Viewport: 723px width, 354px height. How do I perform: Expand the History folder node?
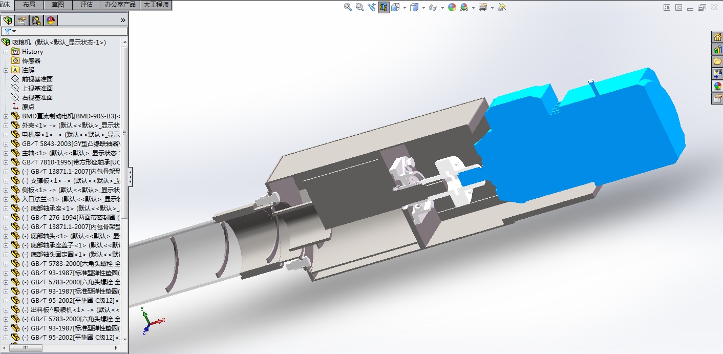(x=6, y=52)
